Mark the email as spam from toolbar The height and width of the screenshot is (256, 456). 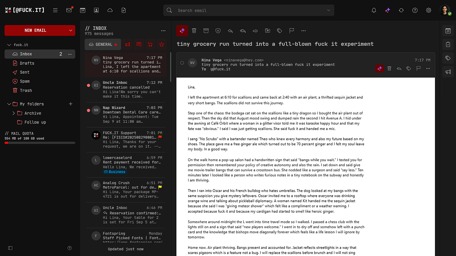pos(218,31)
